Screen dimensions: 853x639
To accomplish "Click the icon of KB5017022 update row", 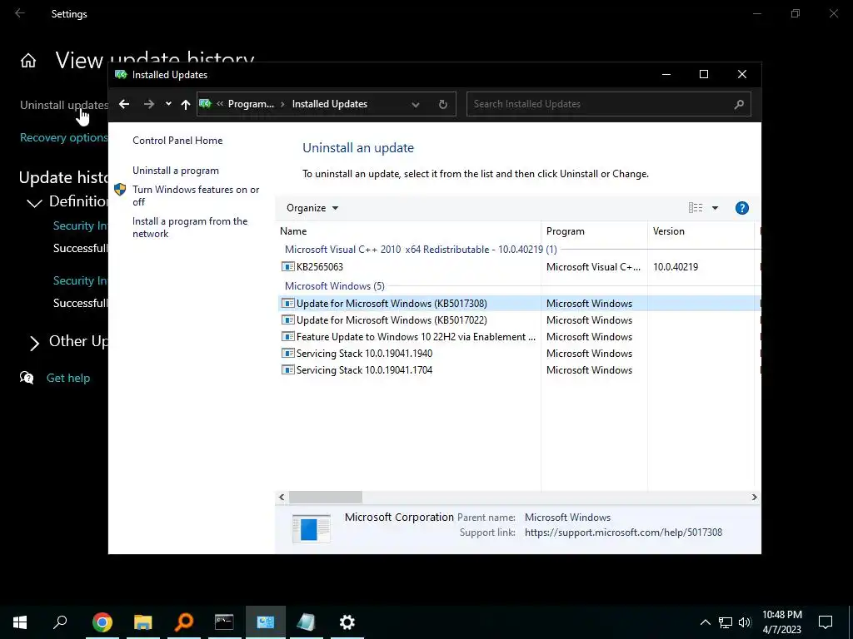I will coord(287,320).
